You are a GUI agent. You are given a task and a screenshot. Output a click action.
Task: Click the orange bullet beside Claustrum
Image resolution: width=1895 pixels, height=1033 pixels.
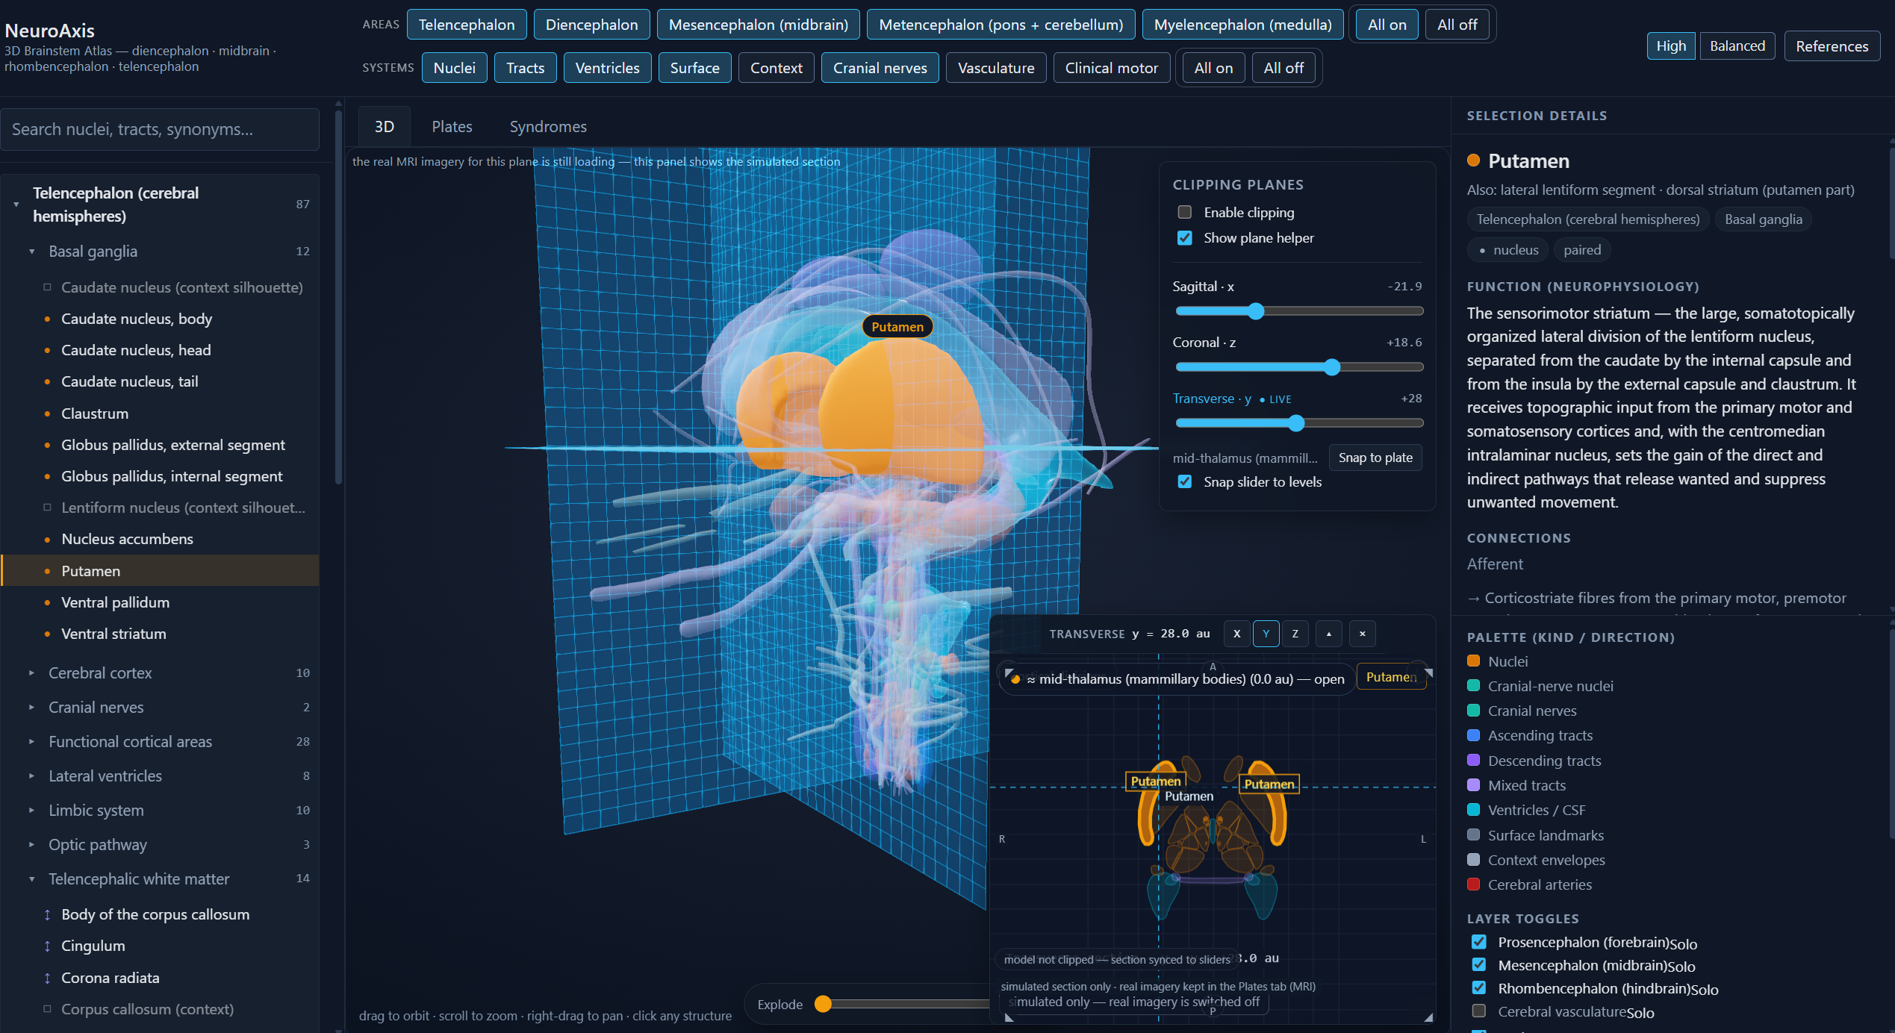47,413
